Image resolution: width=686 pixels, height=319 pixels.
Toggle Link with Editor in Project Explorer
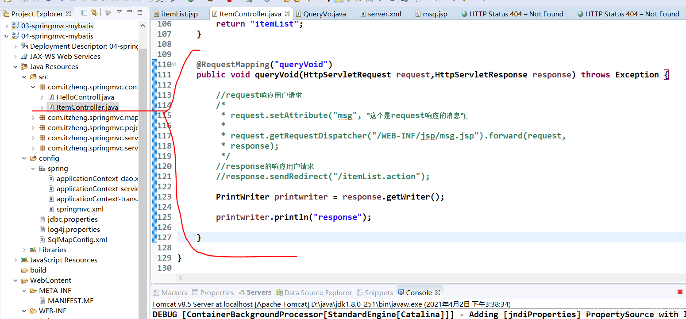[94, 13]
